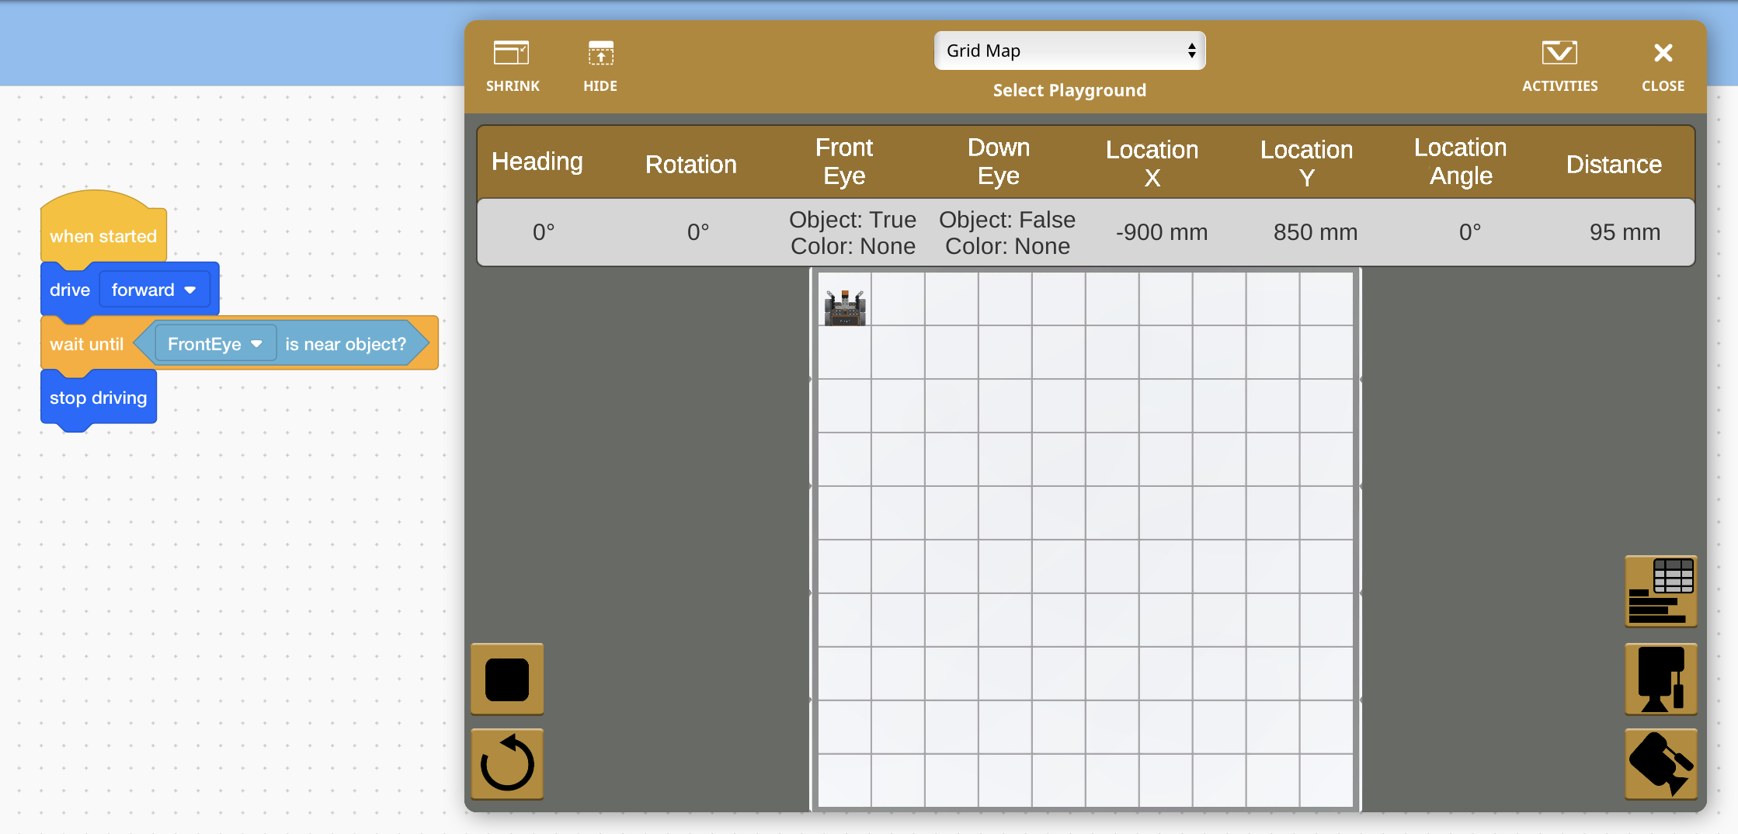Open the Select Playground dropdown
Viewport: 1738px width, 834px height.
tap(1069, 51)
